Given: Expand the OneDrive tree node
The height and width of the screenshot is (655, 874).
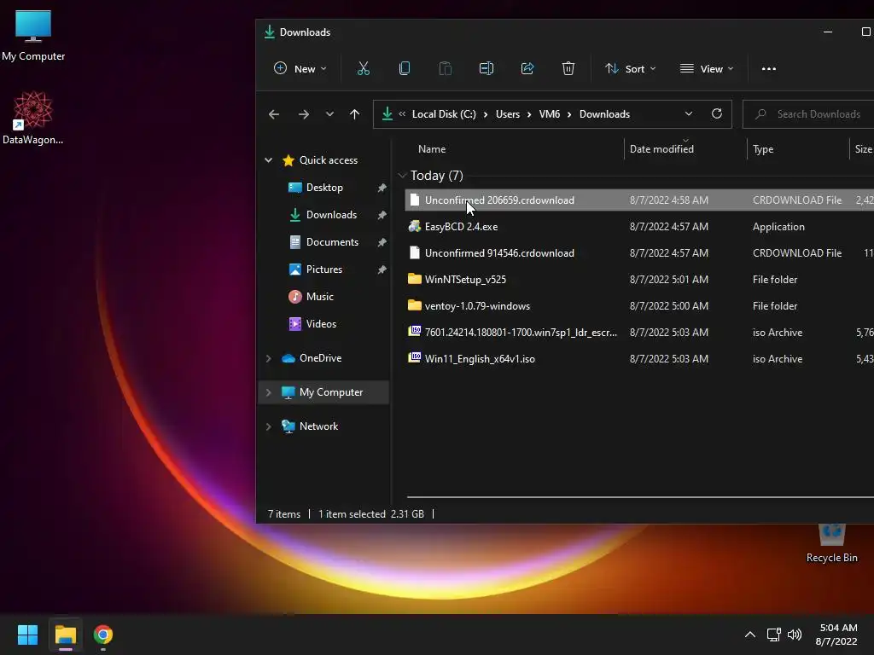Looking at the screenshot, I should pyautogui.click(x=268, y=358).
